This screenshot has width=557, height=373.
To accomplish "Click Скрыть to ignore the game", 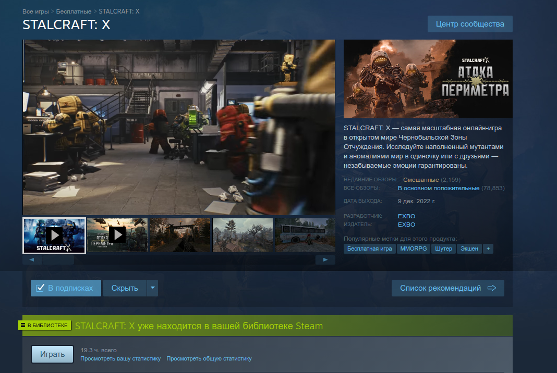I will (125, 288).
